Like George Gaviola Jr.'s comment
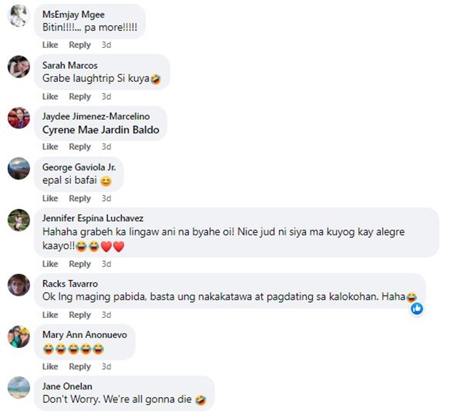The image size is (461, 412). click(50, 198)
